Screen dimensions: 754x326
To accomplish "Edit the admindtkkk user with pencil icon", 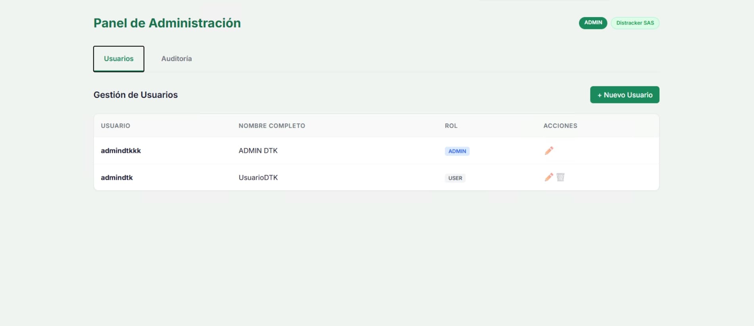I will (x=549, y=151).
